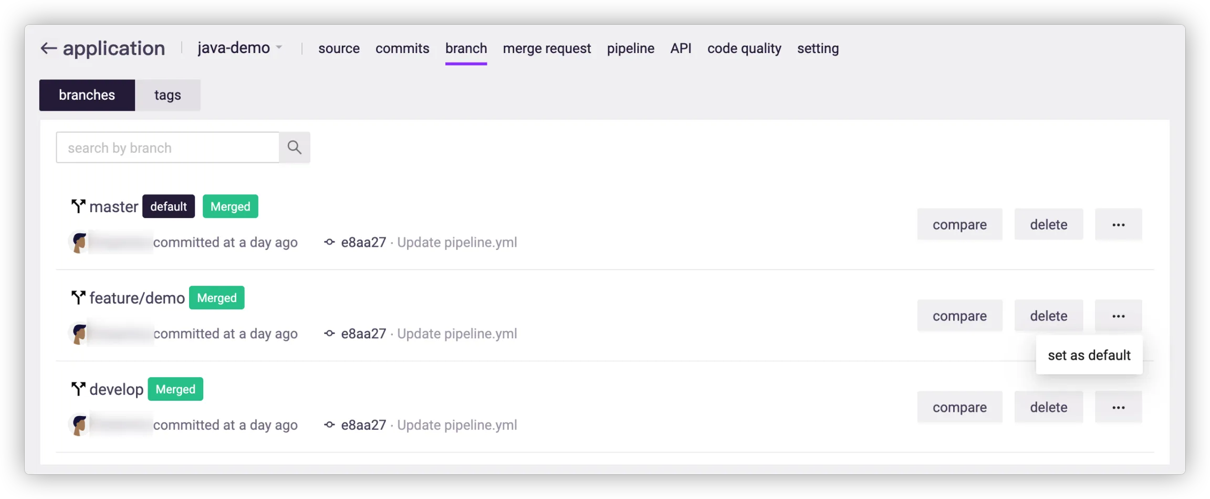The width and height of the screenshot is (1210, 499).
Task: Go to the pipeline tab
Action: click(x=630, y=48)
